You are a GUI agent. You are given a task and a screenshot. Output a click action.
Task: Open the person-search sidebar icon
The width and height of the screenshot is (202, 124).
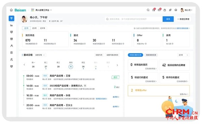tap(11, 59)
